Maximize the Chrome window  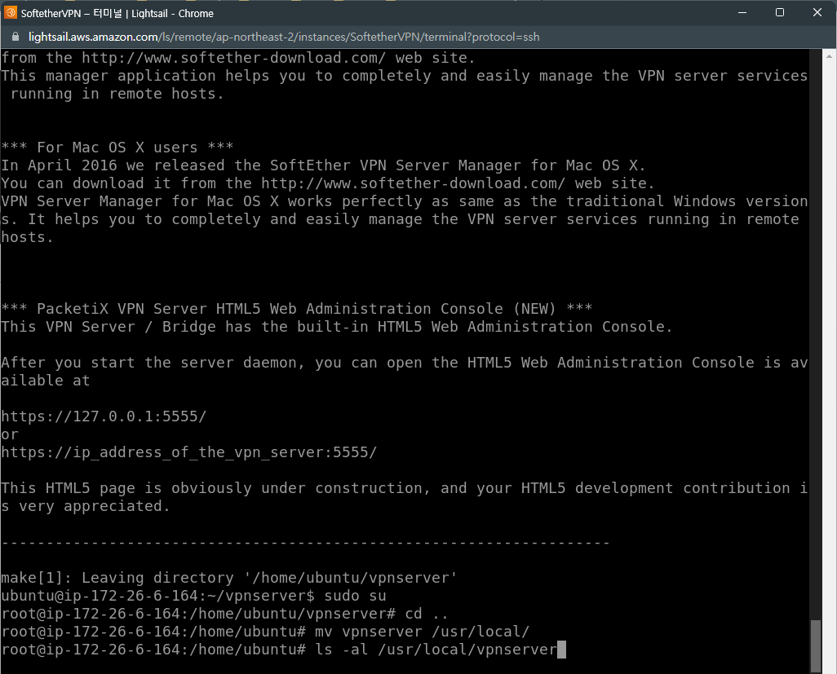point(779,13)
